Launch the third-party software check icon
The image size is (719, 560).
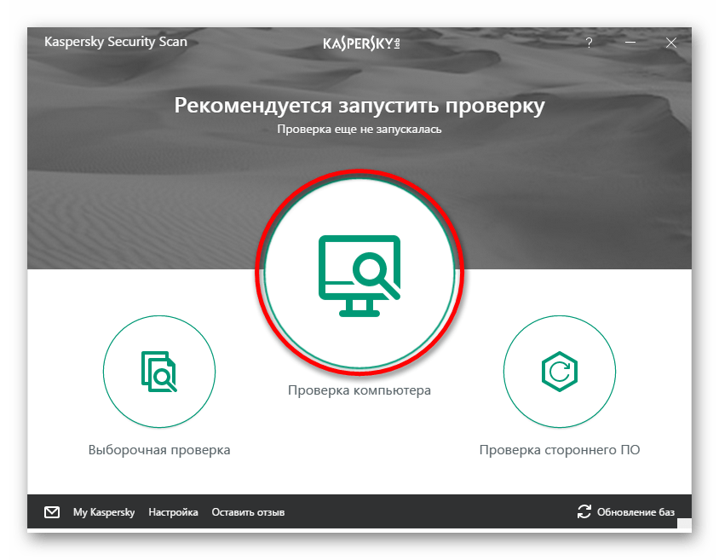point(559,372)
